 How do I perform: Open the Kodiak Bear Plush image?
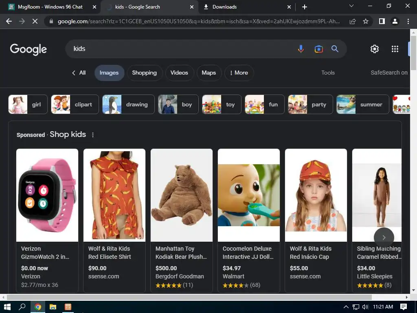tap(182, 195)
